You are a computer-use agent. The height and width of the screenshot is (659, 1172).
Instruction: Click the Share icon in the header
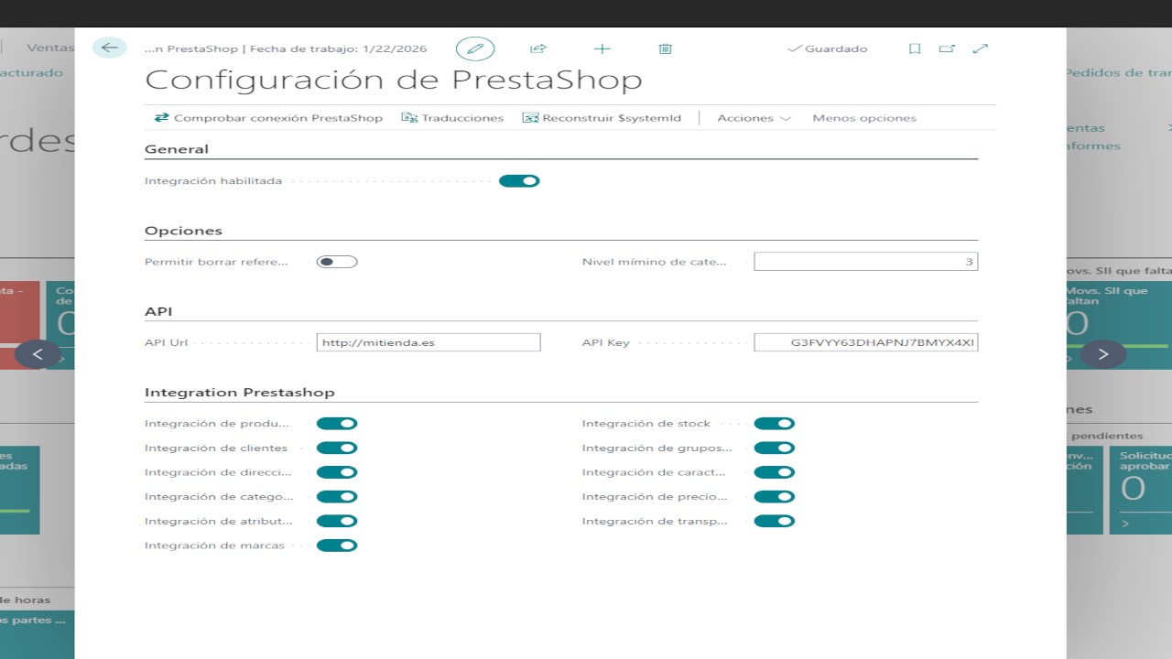coord(538,49)
